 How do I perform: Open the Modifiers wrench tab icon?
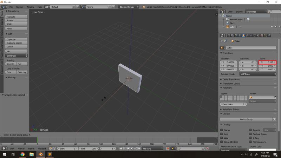coord(251,35)
